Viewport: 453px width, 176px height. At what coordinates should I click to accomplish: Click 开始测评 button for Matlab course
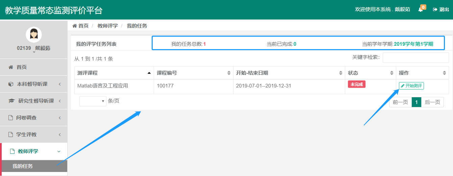(411, 86)
